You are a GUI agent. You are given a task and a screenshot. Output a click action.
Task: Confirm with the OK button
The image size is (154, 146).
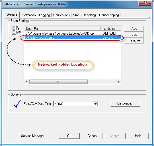click(x=69, y=136)
